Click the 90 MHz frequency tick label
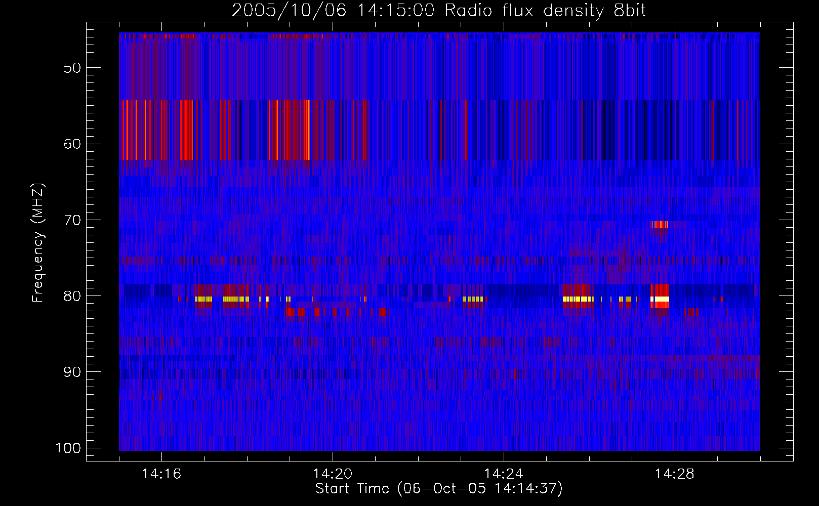This screenshot has width=819, height=506. (x=72, y=372)
